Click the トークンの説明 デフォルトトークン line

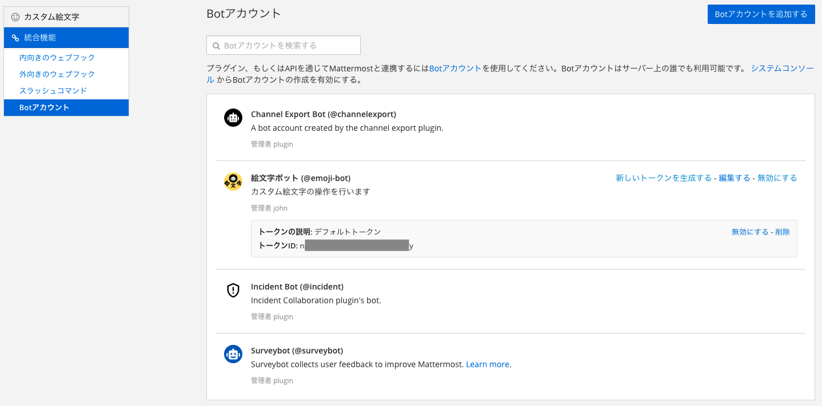[x=320, y=232]
